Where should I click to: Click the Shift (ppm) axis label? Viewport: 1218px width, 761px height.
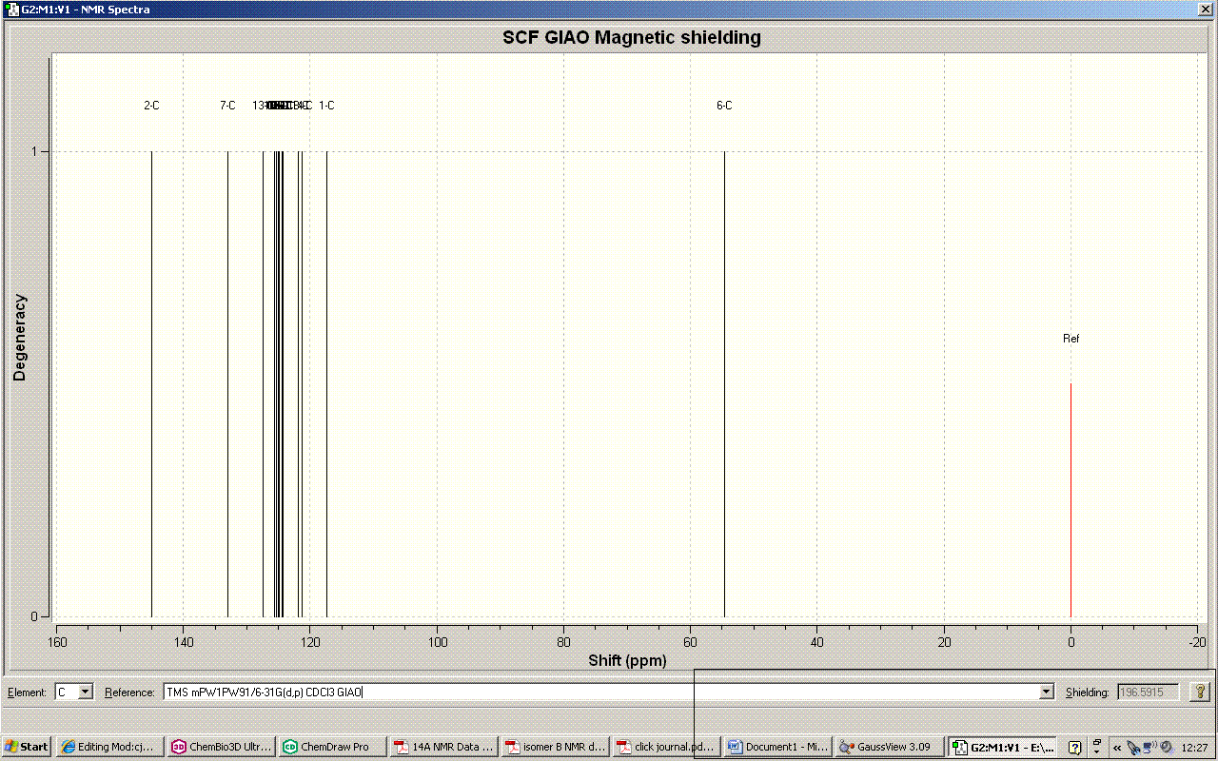[627, 660]
